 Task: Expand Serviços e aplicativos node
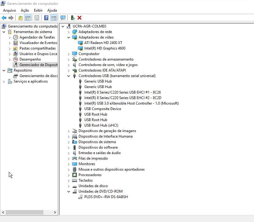[4, 81]
